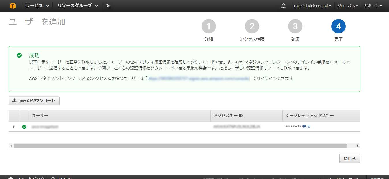Viewport: 389px width, 179px height.
Task: Click the blurred user name in table row
Action: click(45, 127)
